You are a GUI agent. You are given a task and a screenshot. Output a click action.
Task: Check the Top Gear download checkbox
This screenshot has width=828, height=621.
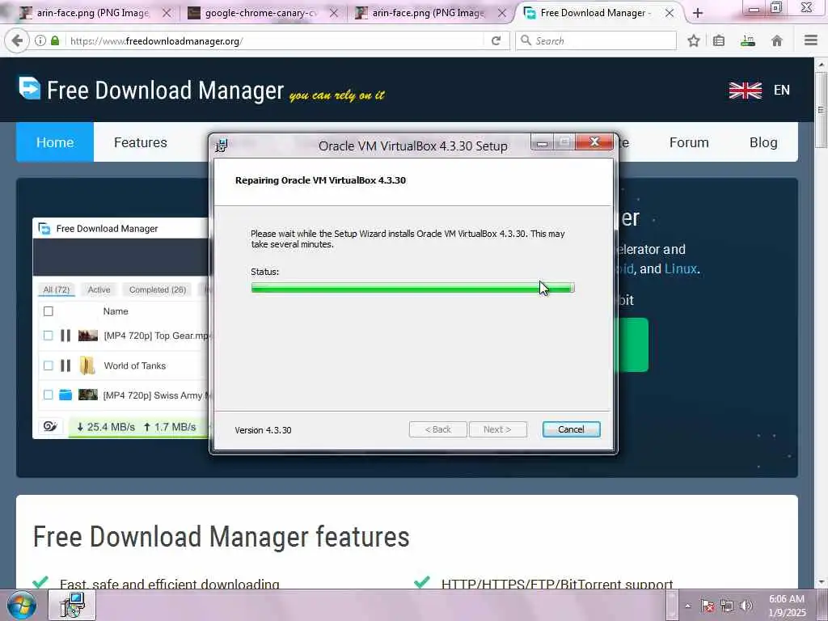pyautogui.click(x=48, y=336)
